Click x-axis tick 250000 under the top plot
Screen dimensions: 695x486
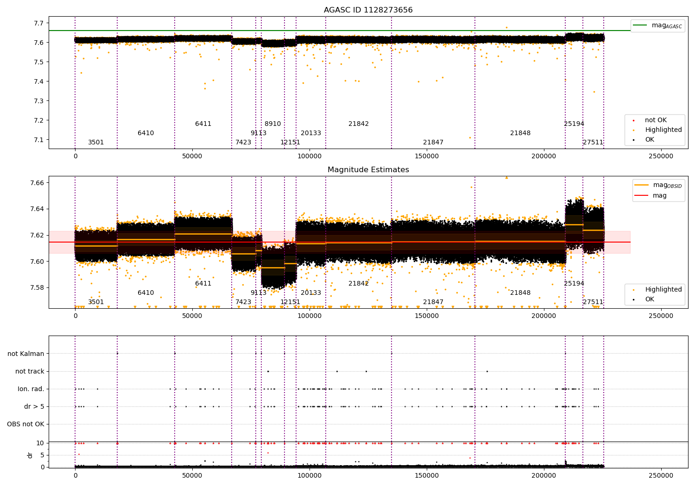click(x=661, y=156)
